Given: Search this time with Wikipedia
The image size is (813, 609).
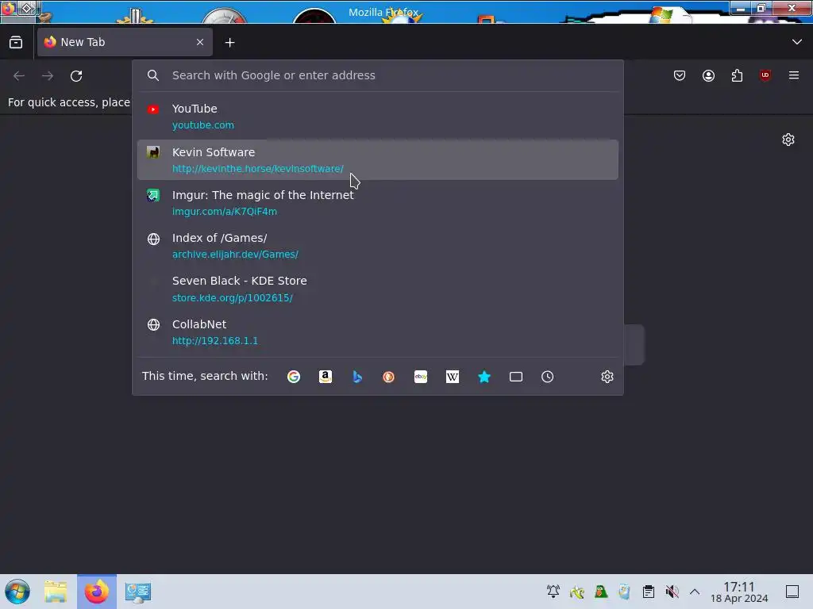Looking at the screenshot, I should point(452,377).
